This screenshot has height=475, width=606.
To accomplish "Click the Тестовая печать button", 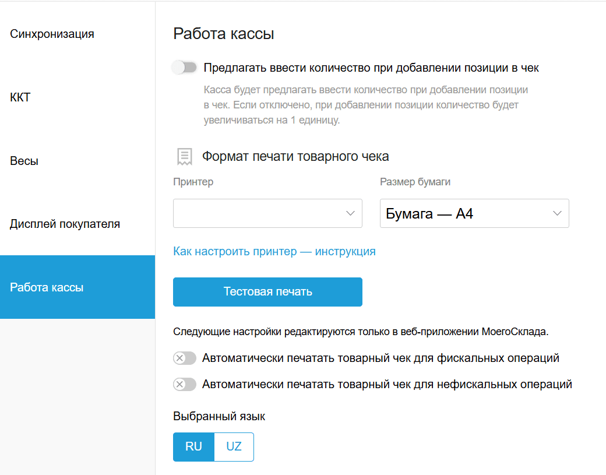I will [267, 291].
